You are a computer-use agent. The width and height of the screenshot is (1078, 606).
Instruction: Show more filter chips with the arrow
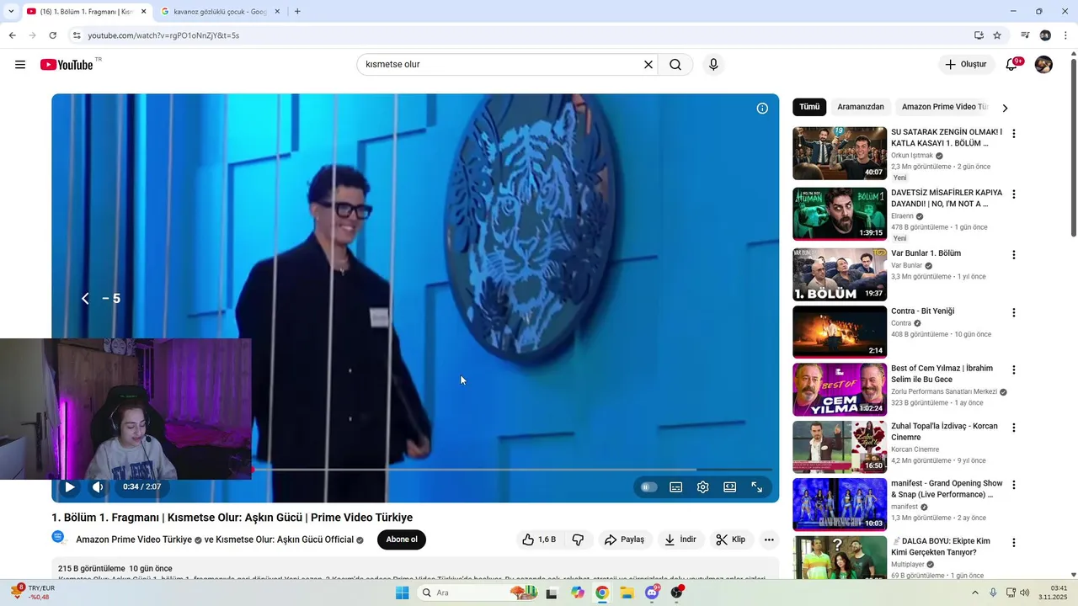tap(1005, 108)
